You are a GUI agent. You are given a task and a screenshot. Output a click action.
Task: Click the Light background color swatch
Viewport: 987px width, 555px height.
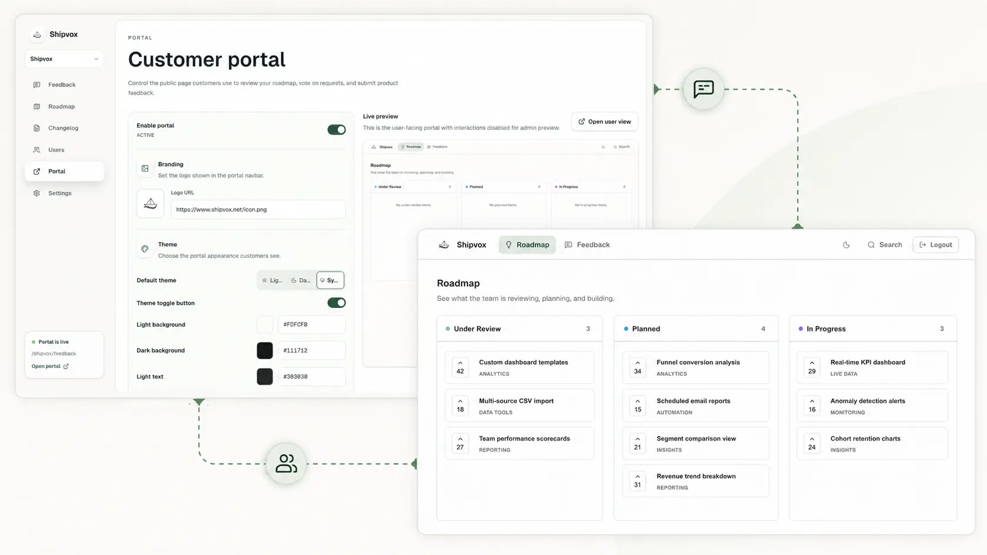pyautogui.click(x=265, y=324)
